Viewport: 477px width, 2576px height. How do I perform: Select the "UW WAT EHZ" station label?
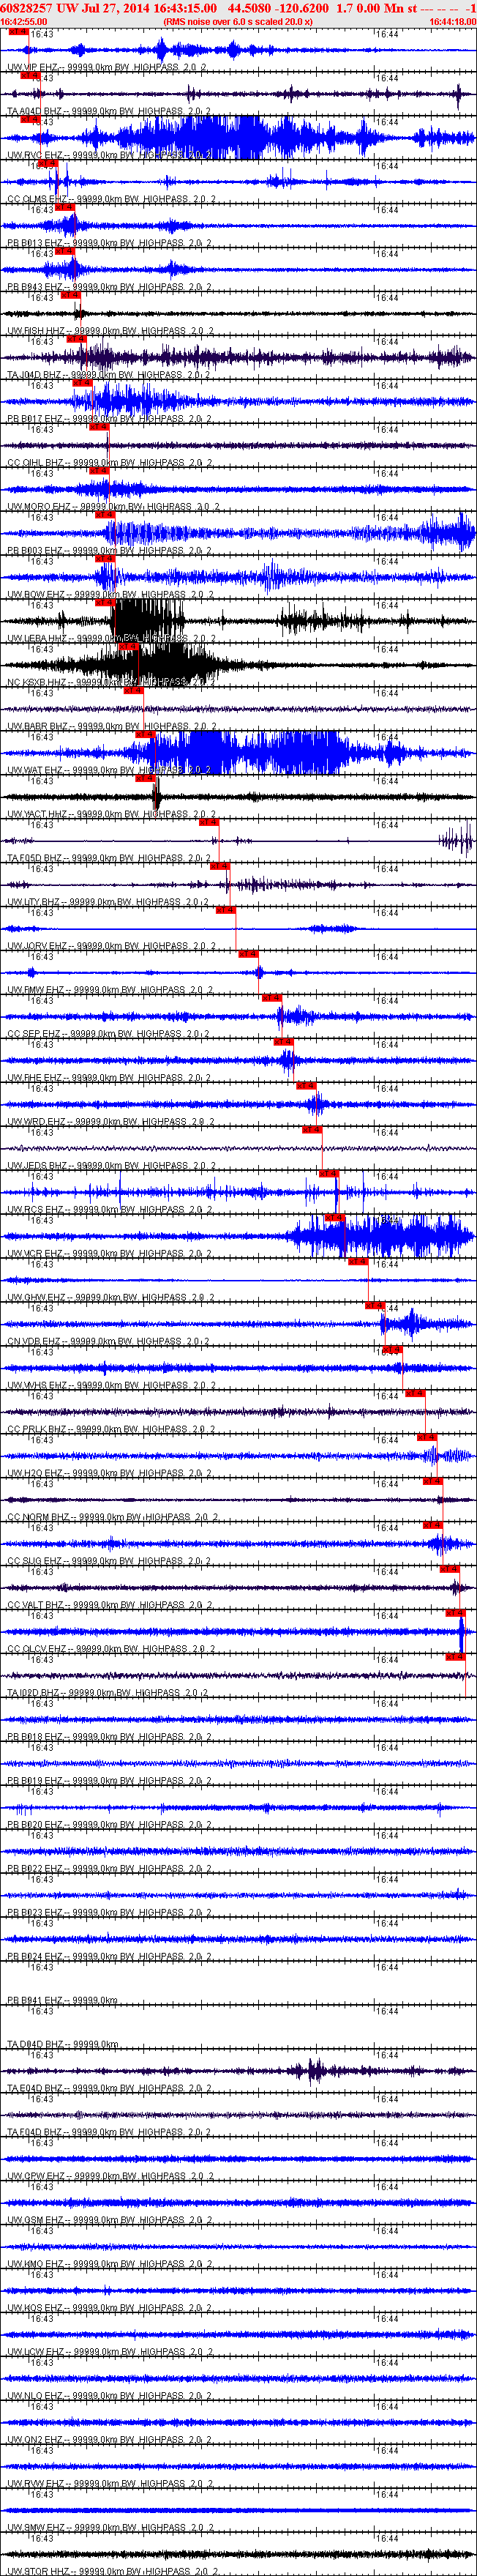point(34,770)
